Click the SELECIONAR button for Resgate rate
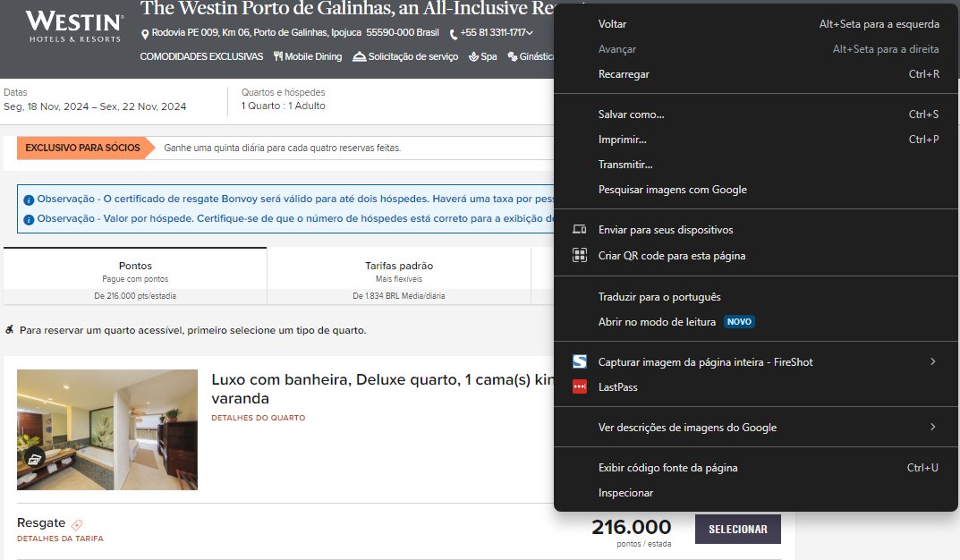Image resolution: width=960 pixels, height=560 pixels. pos(738,530)
